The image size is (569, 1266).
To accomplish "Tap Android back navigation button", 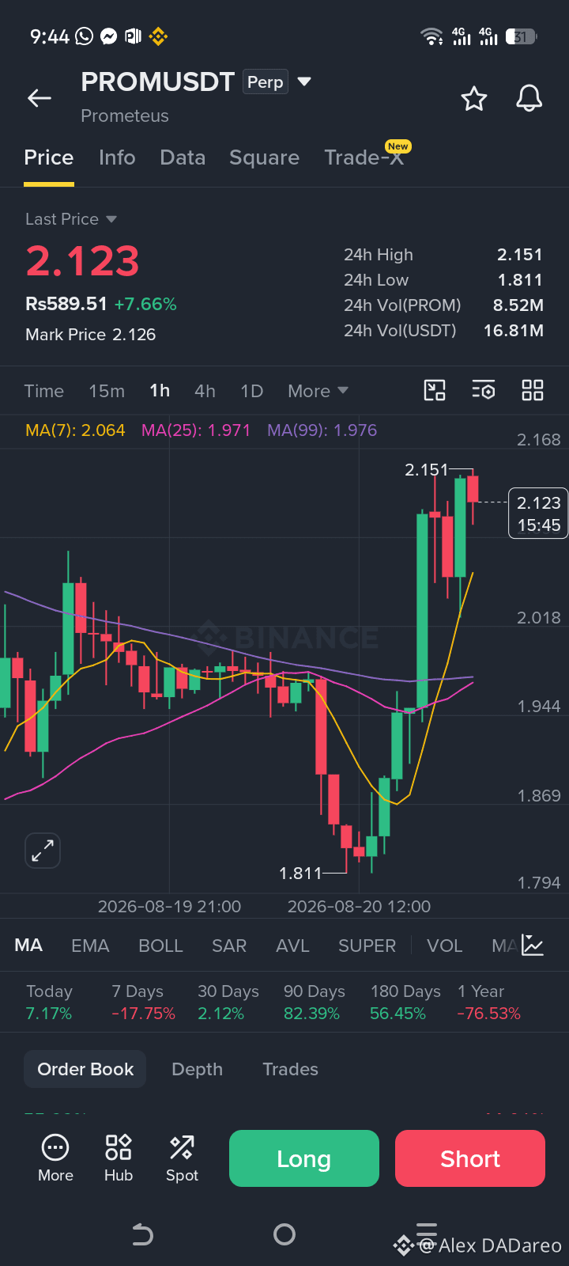I will (142, 1234).
